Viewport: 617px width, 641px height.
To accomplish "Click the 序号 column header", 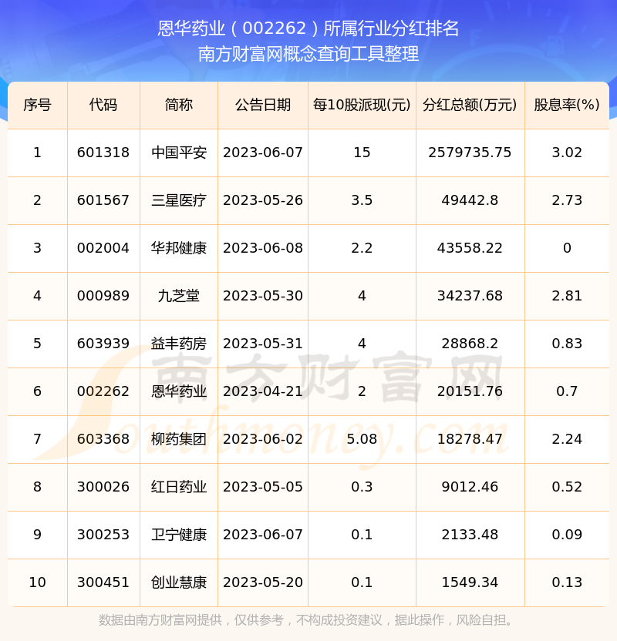I will pyautogui.click(x=37, y=105).
